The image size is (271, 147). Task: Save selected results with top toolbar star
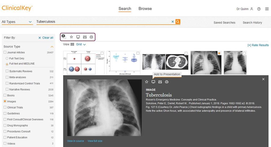(71, 37)
